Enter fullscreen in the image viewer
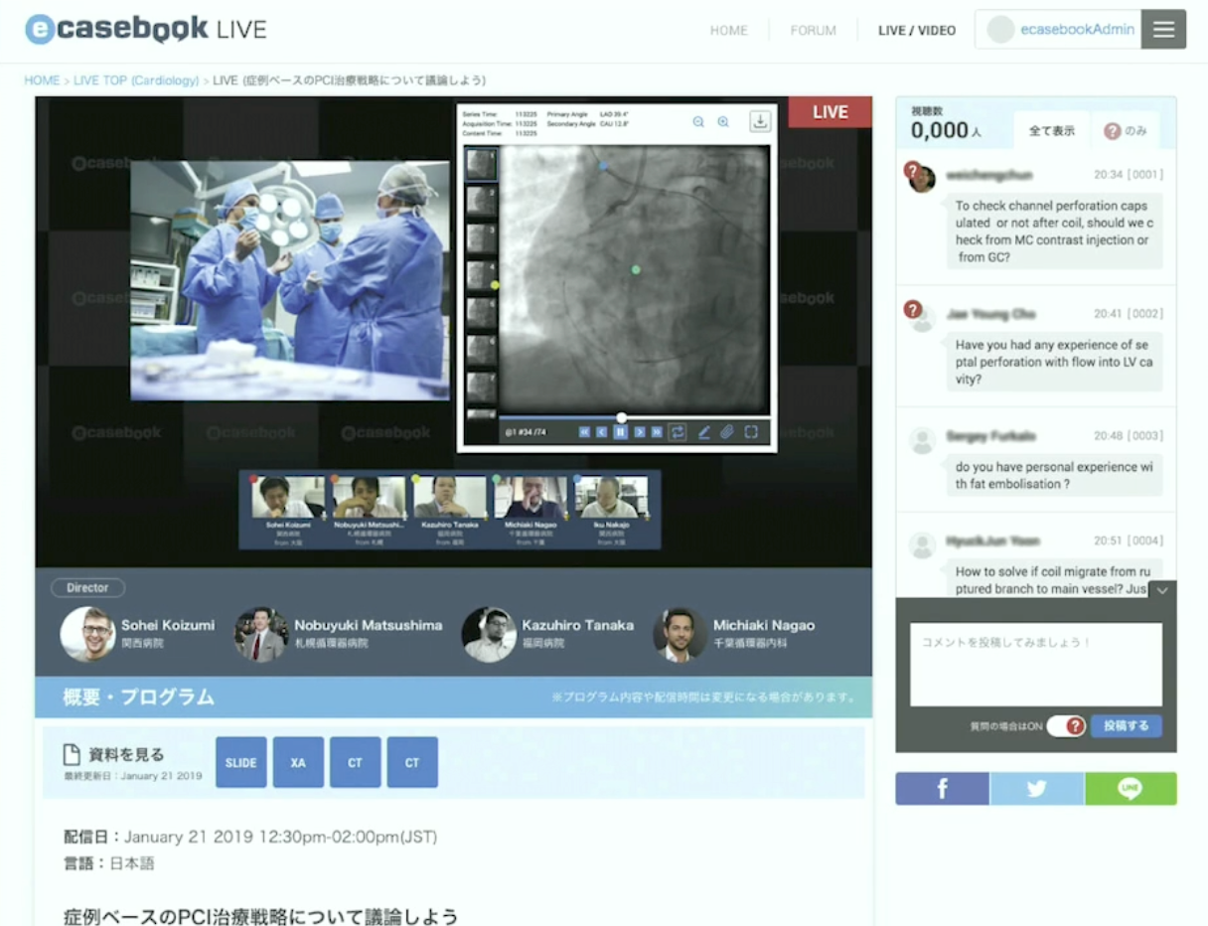The image size is (1208, 926). 751,432
